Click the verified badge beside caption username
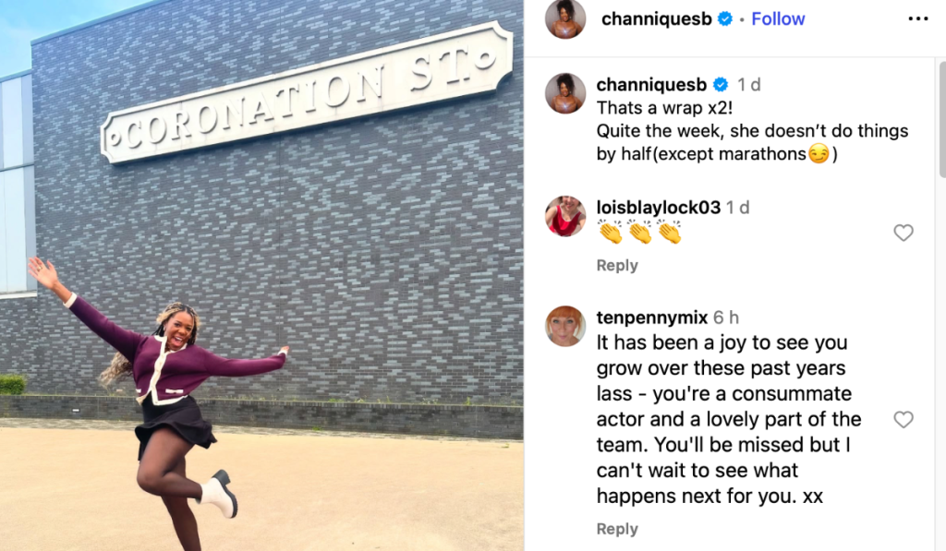Screen dimensions: 946x551 pos(721,84)
